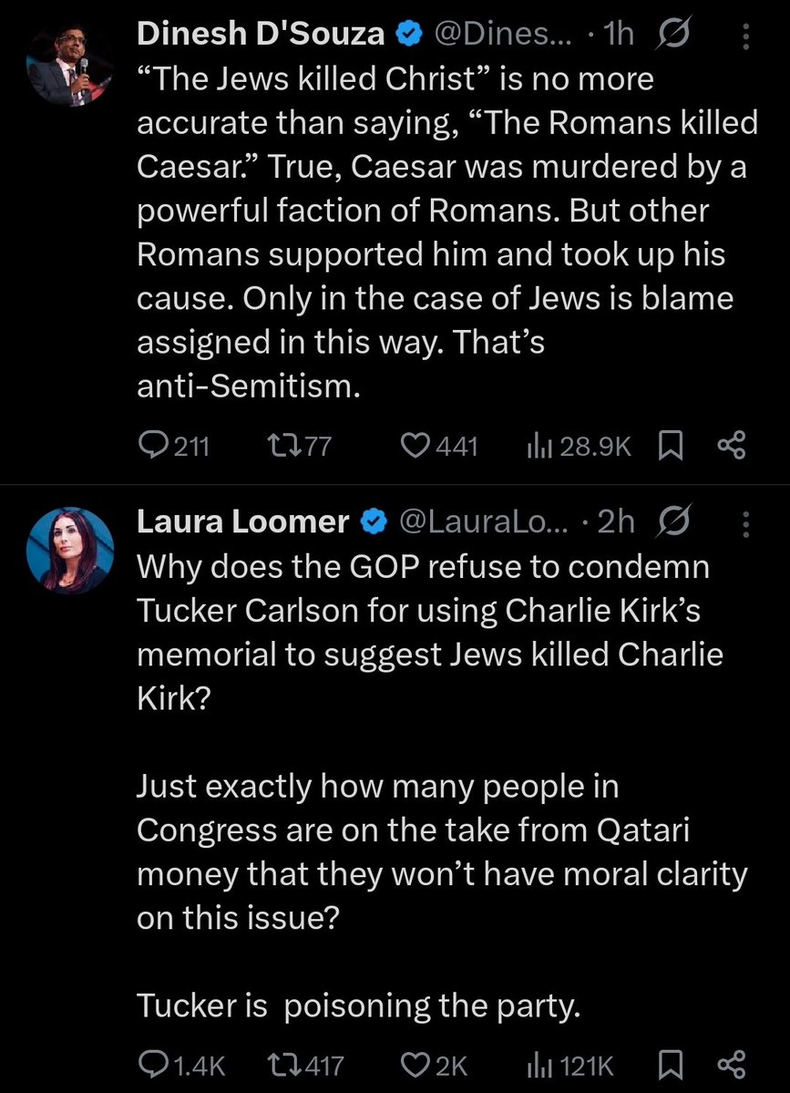Repost Laura Loomer's tweet

point(278,1065)
